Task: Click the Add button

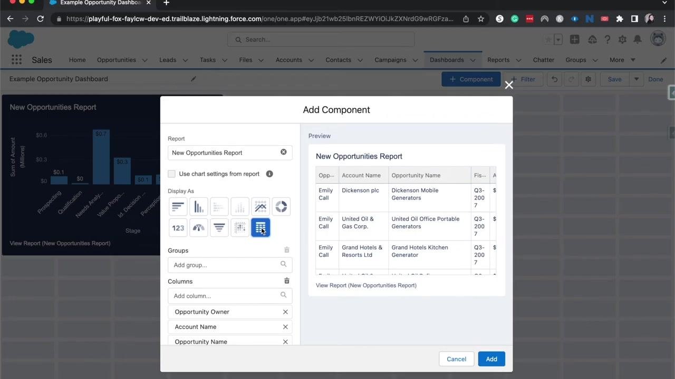Action: (491, 359)
